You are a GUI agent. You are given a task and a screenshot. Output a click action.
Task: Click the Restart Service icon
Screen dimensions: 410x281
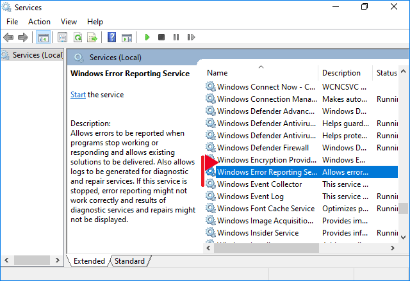pos(191,37)
